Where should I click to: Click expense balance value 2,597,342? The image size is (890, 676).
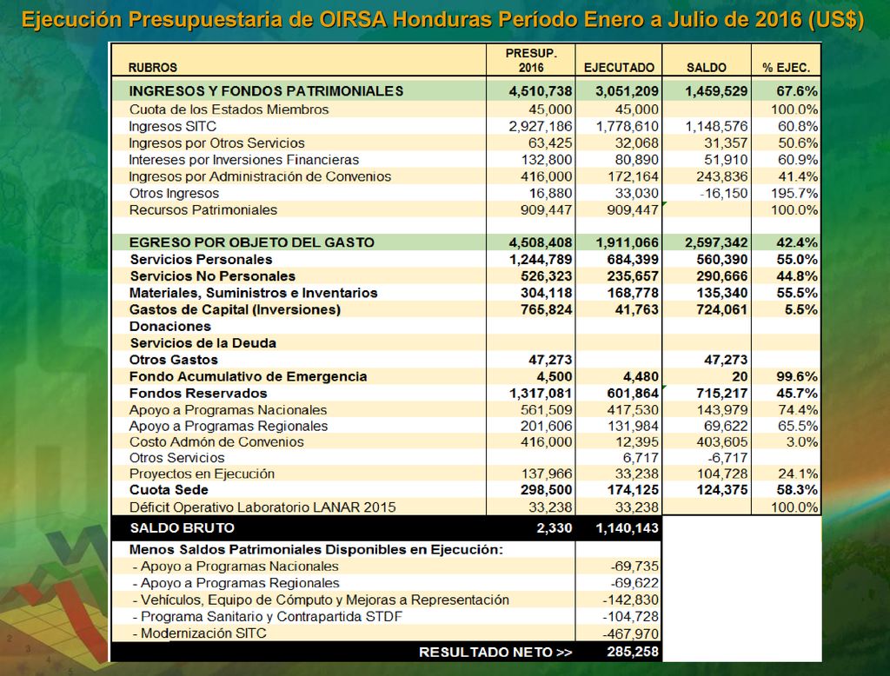(x=716, y=242)
